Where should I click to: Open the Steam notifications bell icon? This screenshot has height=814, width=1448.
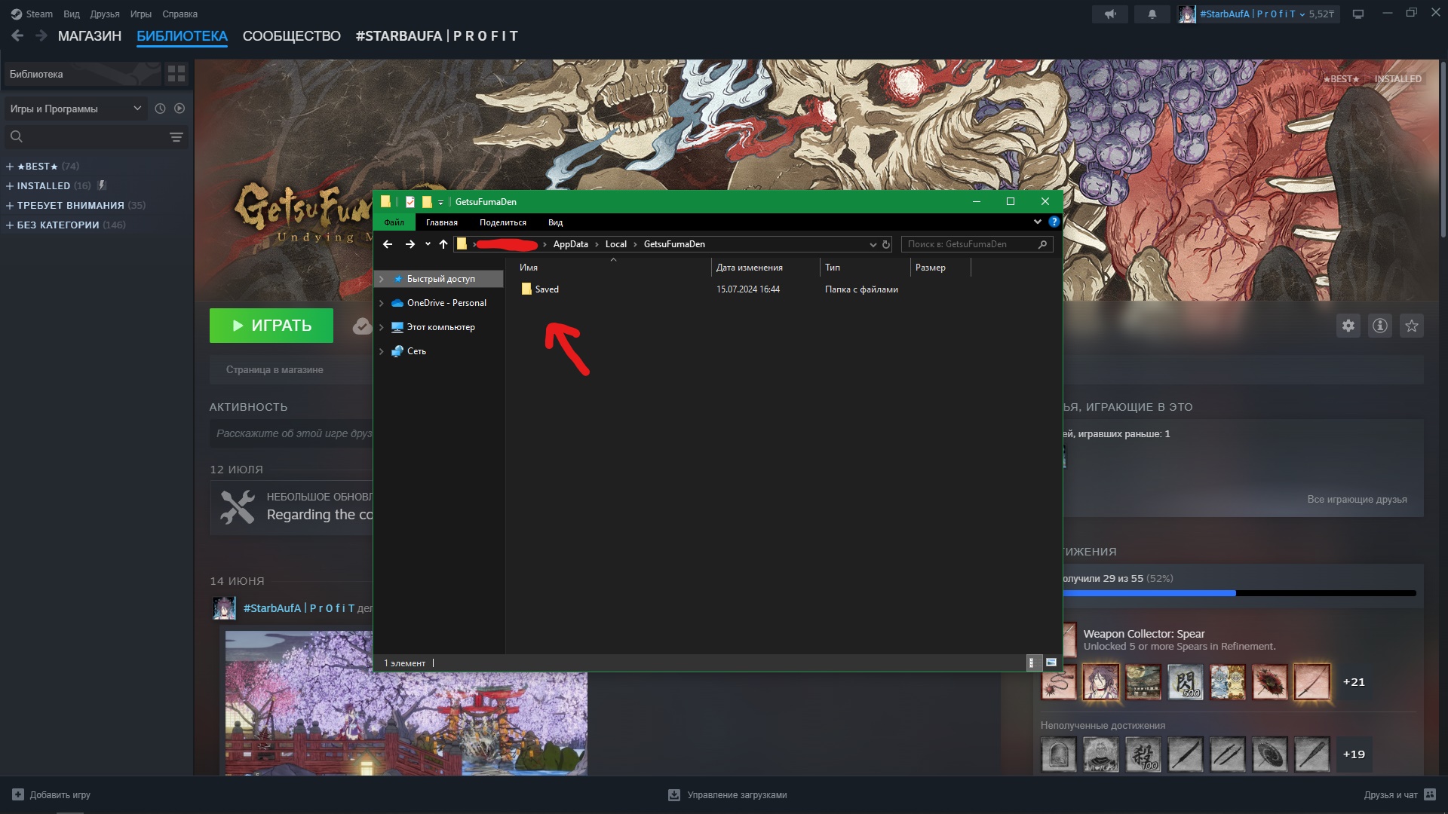click(1152, 14)
